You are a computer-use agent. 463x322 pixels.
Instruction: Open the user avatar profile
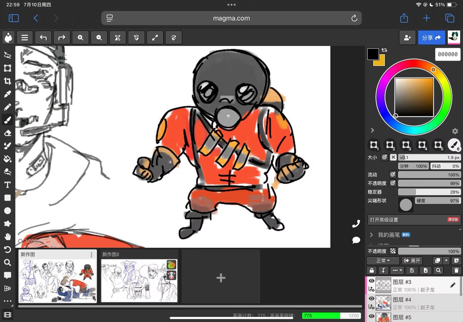coord(454,37)
